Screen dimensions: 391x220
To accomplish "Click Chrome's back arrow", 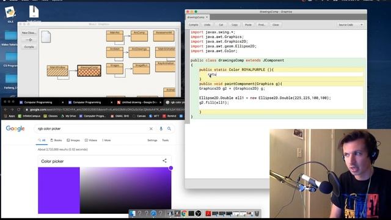I will point(5,109).
